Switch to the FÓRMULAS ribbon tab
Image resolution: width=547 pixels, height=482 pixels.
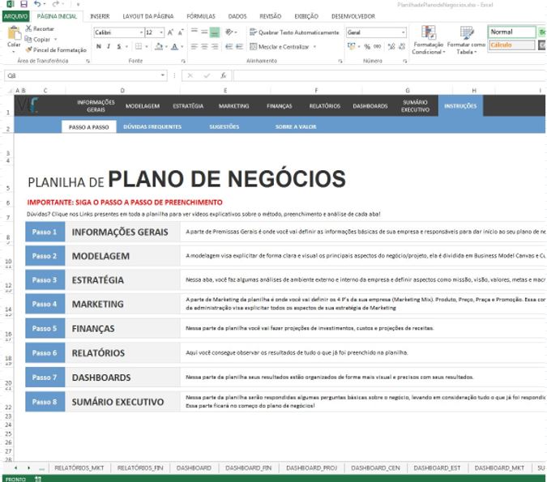(201, 15)
